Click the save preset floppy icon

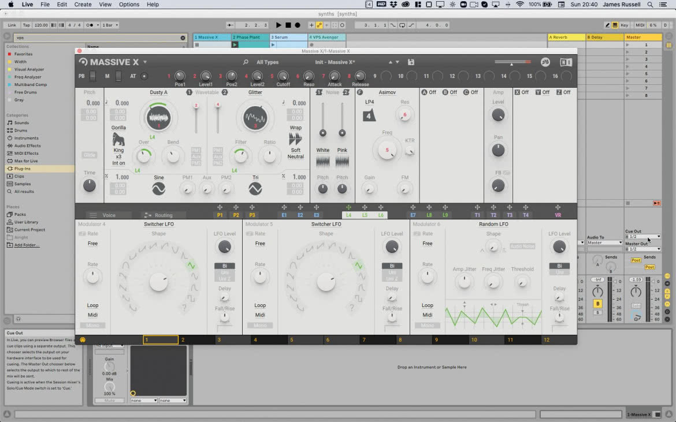[411, 62]
